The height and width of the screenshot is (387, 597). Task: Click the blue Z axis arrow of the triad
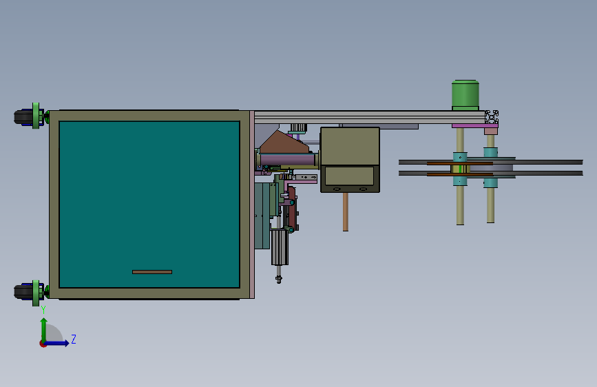pyautogui.click(x=57, y=343)
